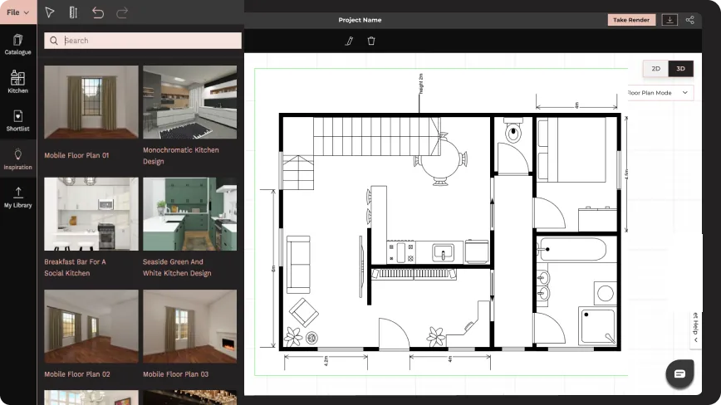Undo the last action
Viewport: 721px width, 405px height.
click(x=97, y=12)
